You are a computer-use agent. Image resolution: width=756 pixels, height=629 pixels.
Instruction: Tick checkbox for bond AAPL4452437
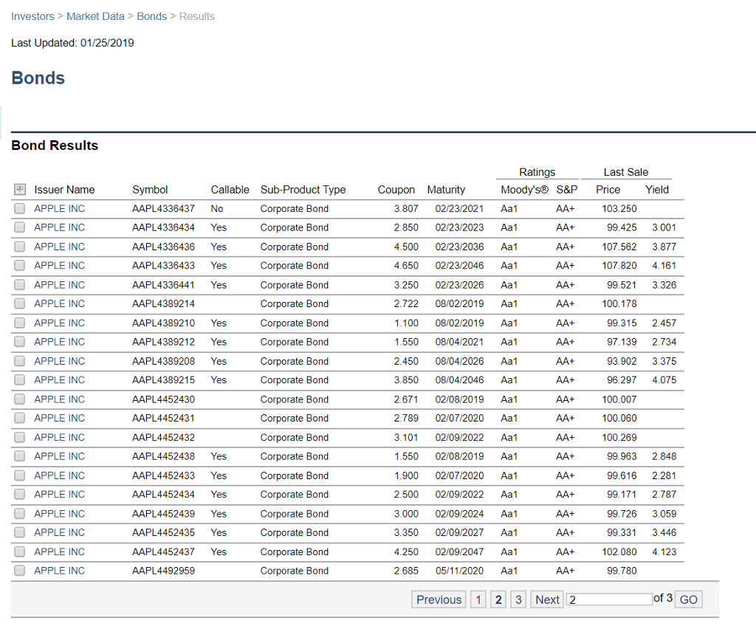click(19, 551)
